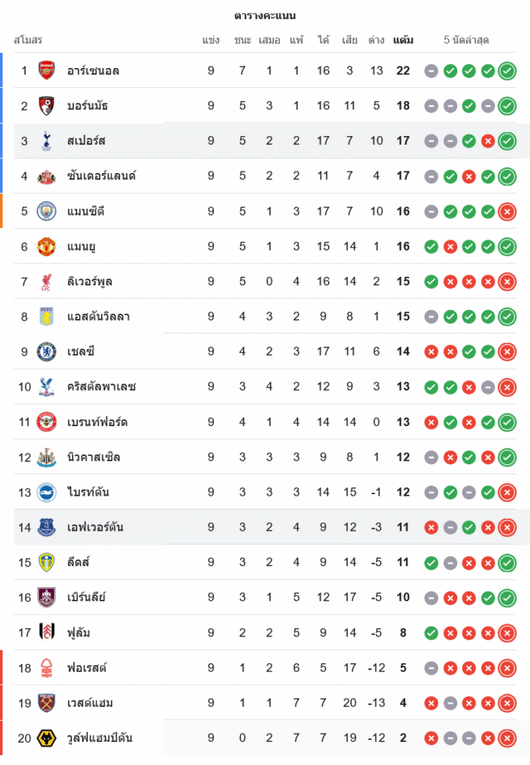Image resolution: width=530 pixels, height=765 pixels.
Task: Click West Ham's latest match loss indicator
Action: [x=506, y=703]
